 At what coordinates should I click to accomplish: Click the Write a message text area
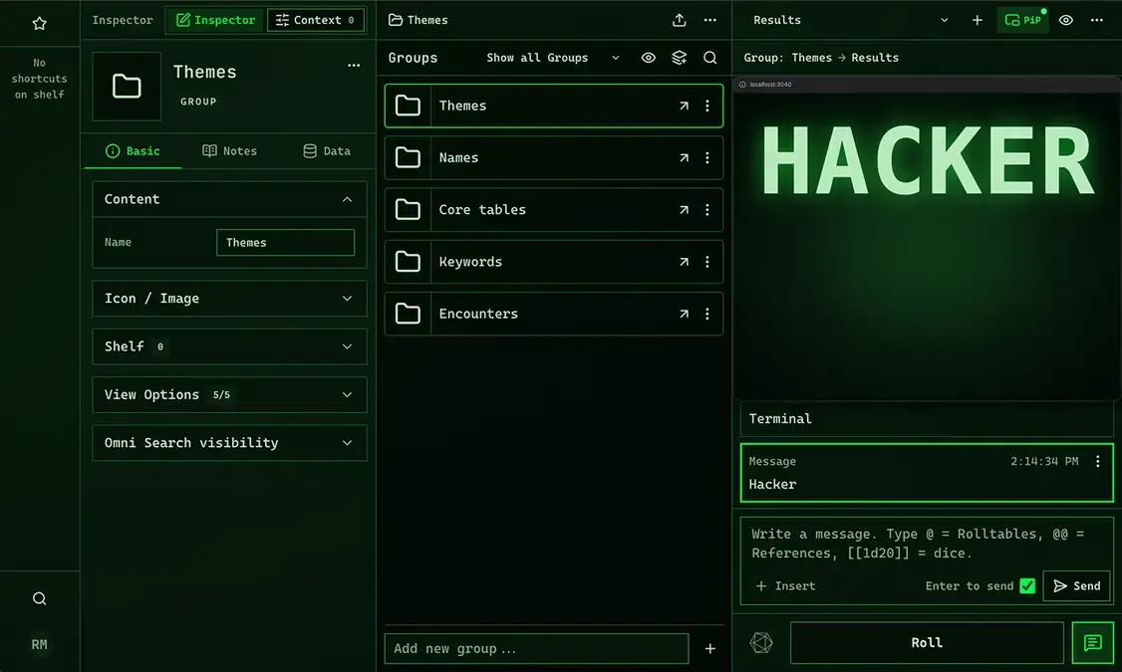(x=927, y=544)
